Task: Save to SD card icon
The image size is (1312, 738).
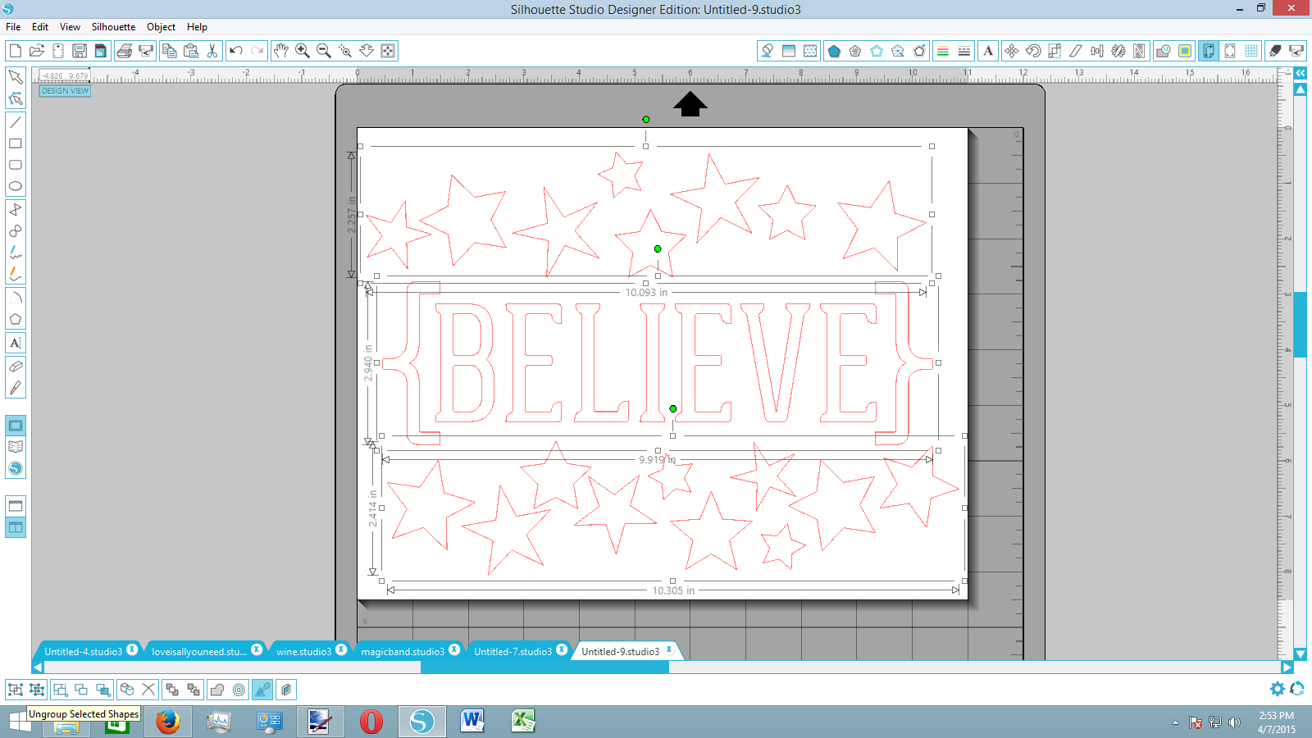Action: tap(101, 51)
